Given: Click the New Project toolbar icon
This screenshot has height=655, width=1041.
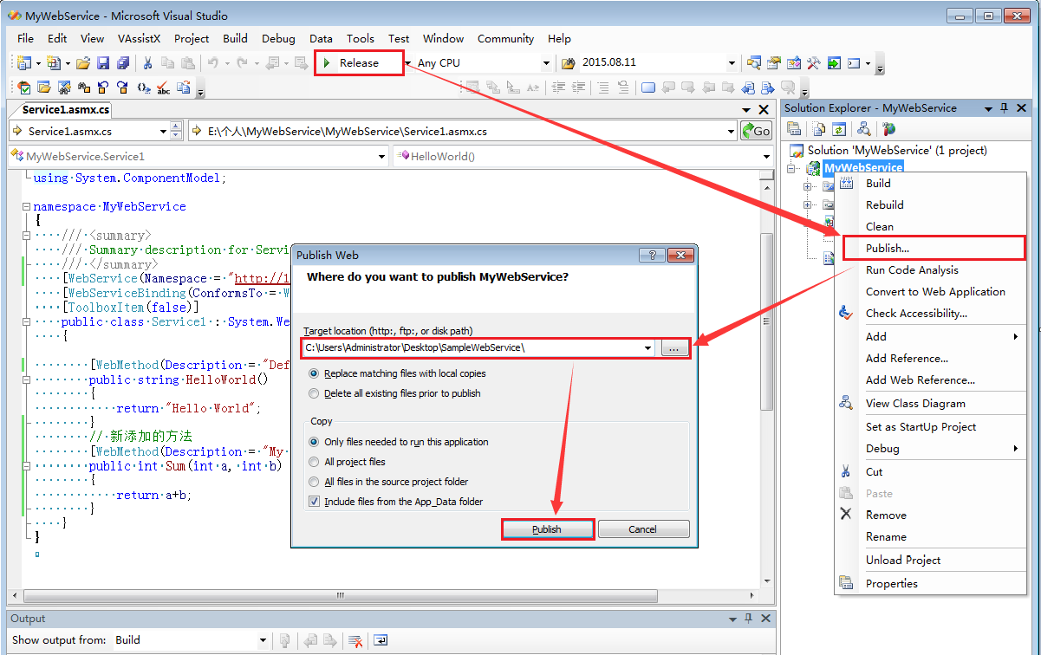Looking at the screenshot, I should 23,63.
